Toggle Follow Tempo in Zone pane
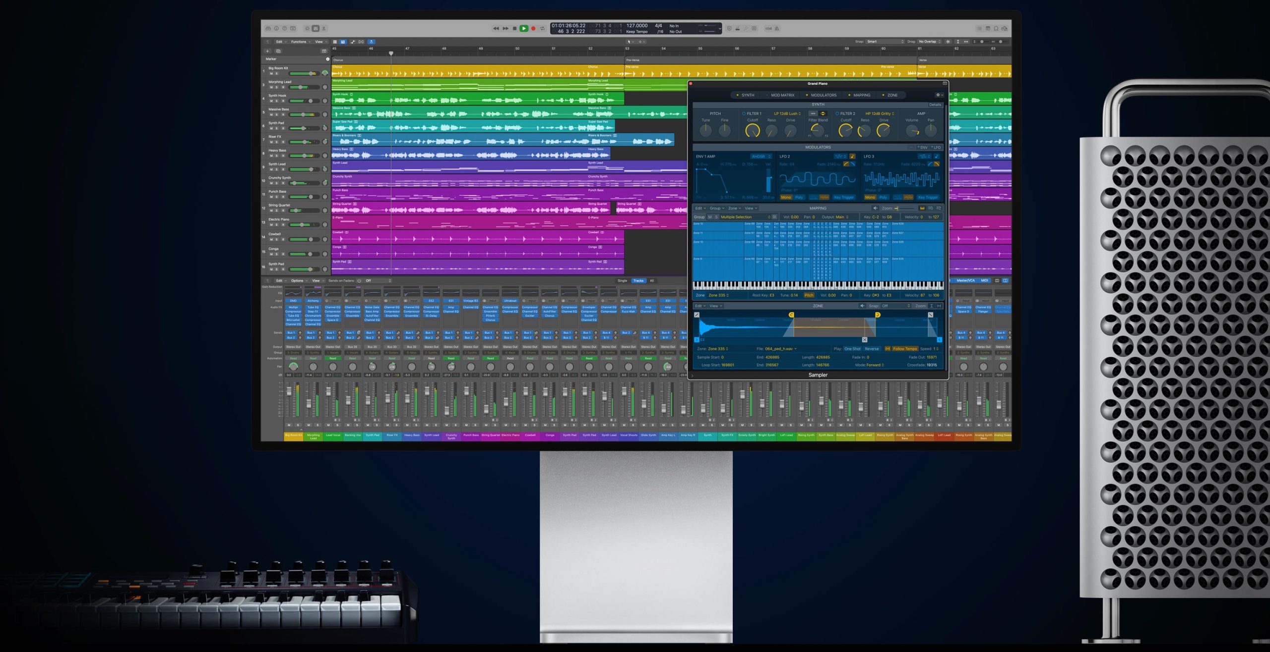This screenshot has height=652, width=1270. click(904, 349)
